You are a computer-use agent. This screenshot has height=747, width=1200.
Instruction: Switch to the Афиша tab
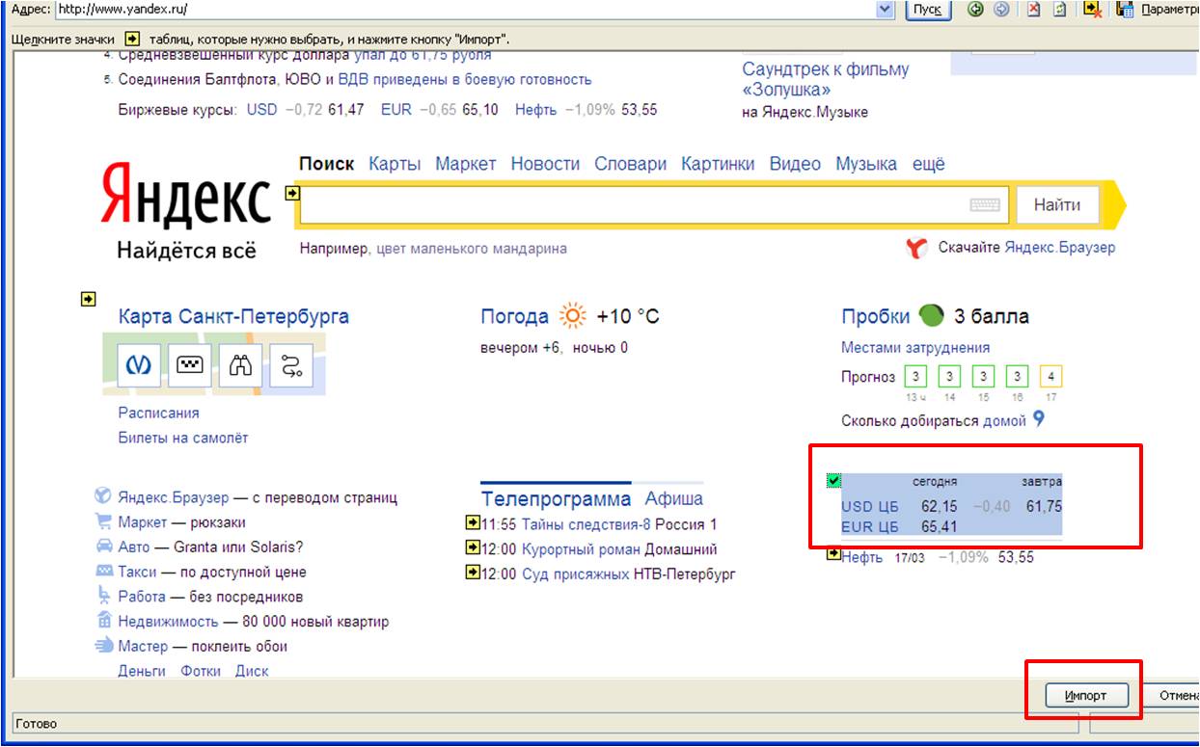(674, 498)
